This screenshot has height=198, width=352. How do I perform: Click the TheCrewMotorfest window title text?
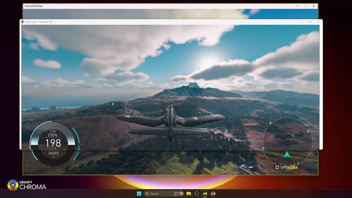pyautogui.click(x=33, y=6)
